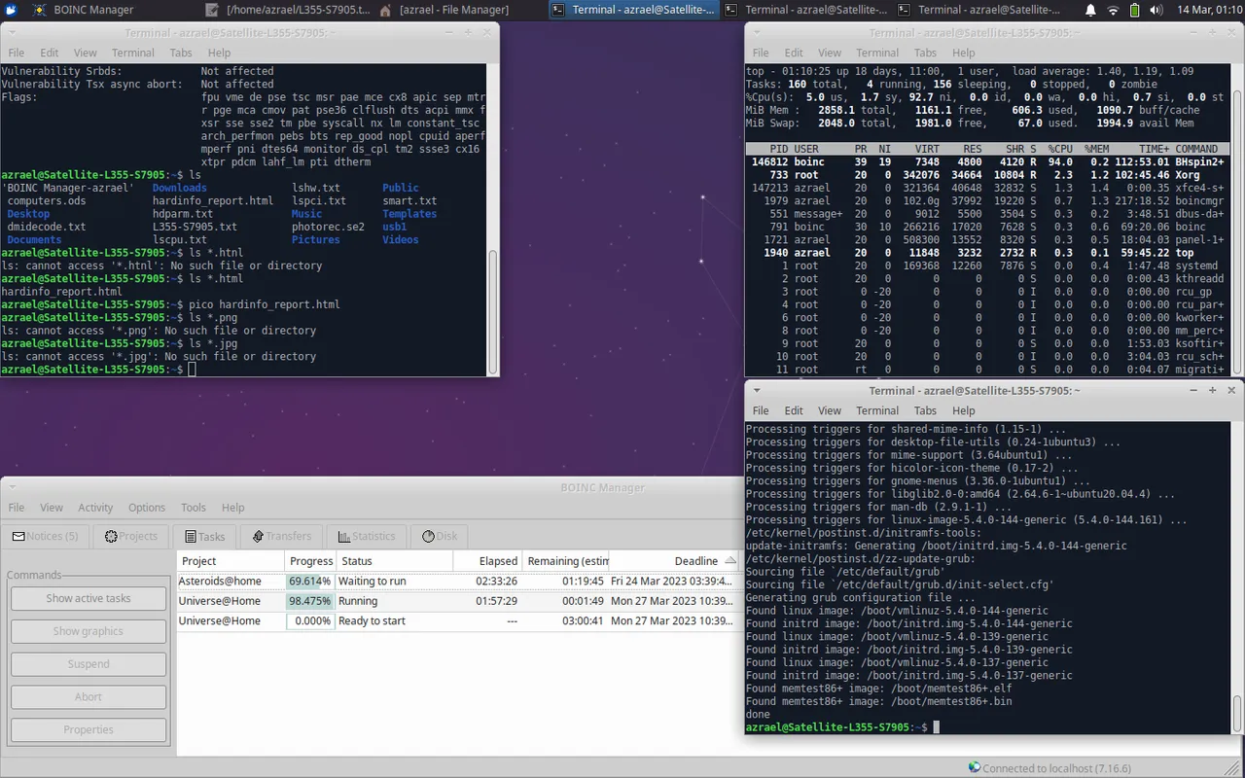Open the applications menu icon in top panel
This screenshot has width=1245, height=778.
tap(11, 10)
